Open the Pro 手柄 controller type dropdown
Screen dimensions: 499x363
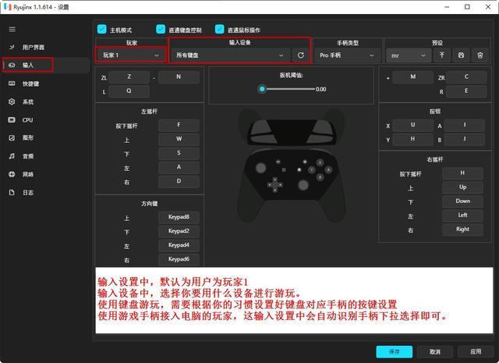coord(347,55)
